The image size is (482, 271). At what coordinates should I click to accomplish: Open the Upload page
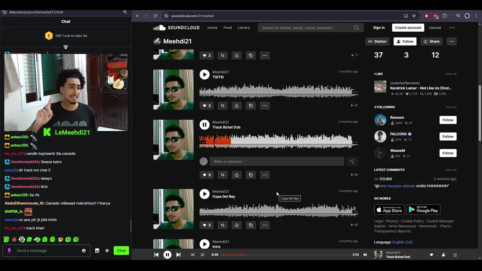(435, 27)
